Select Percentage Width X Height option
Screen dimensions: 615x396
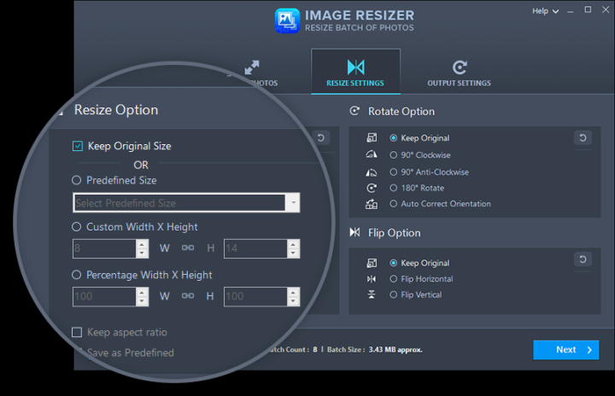point(77,275)
